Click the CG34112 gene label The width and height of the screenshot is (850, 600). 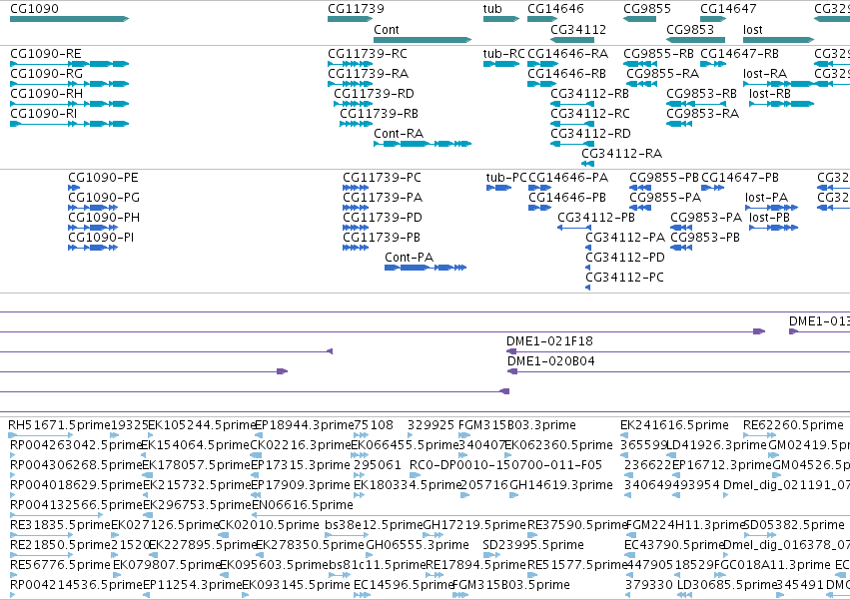click(x=578, y=29)
